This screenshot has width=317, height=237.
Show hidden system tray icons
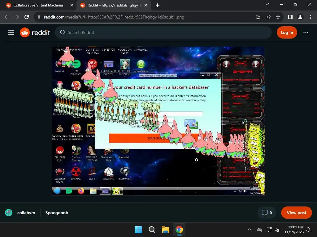pos(250,230)
